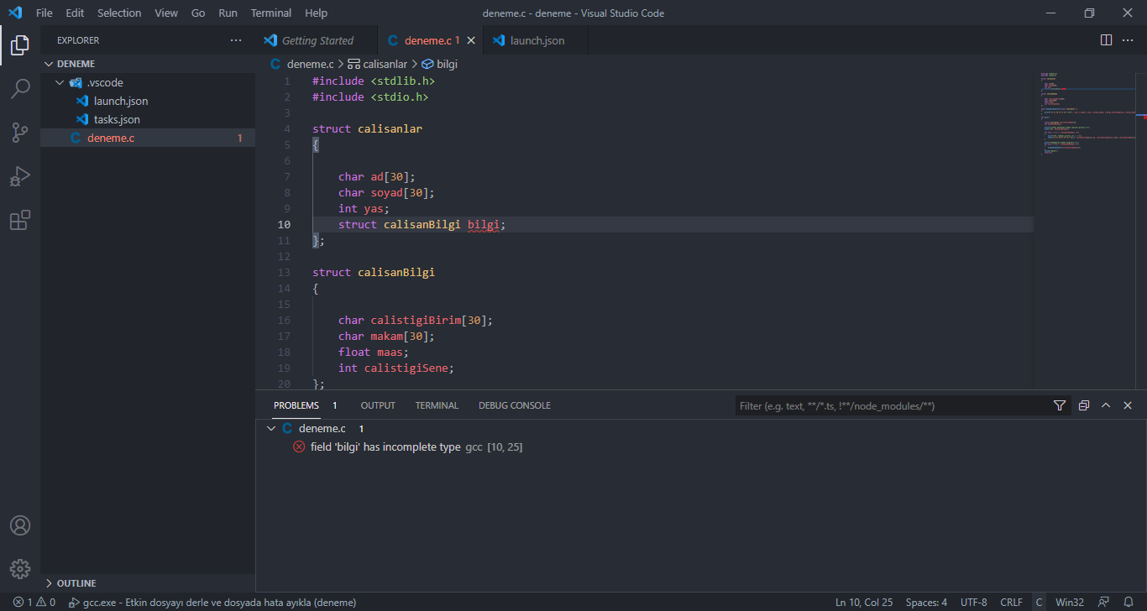Collapse the DENEME folder section

[49, 64]
